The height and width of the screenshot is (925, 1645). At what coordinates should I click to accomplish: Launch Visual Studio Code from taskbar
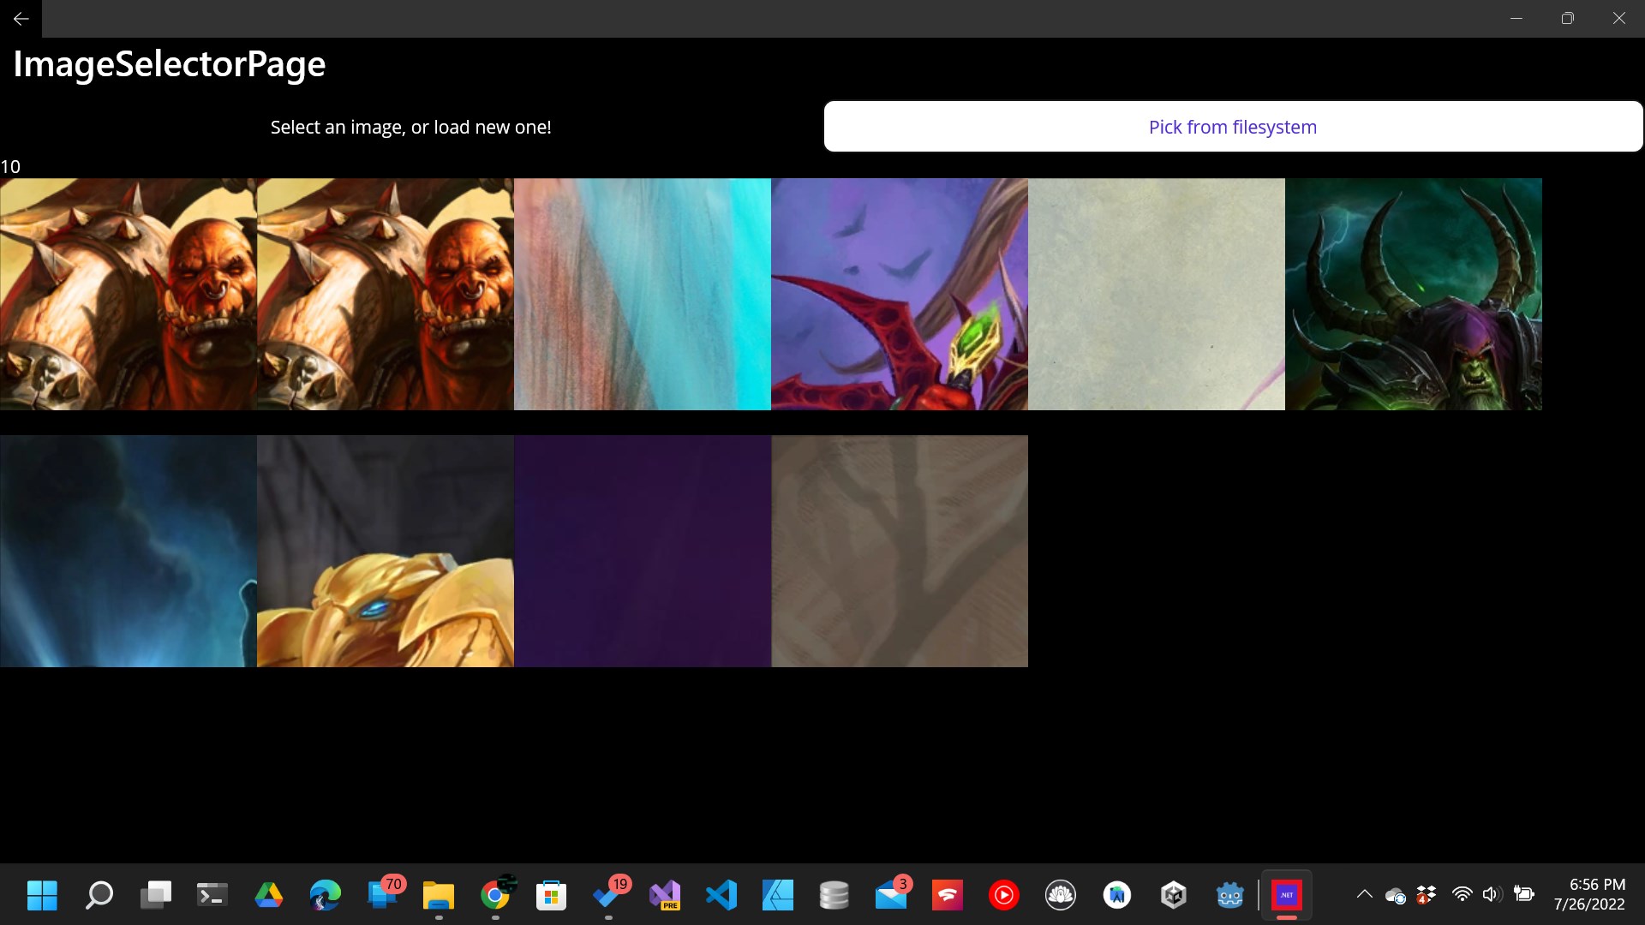721,895
